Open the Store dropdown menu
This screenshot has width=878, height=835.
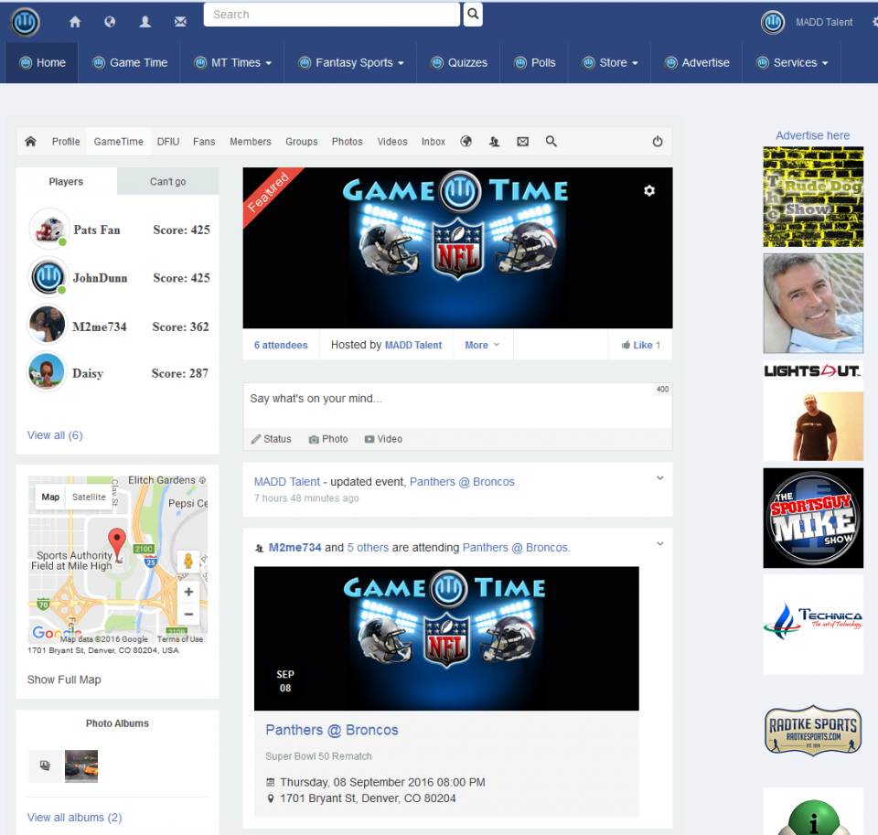click(610, 63)
